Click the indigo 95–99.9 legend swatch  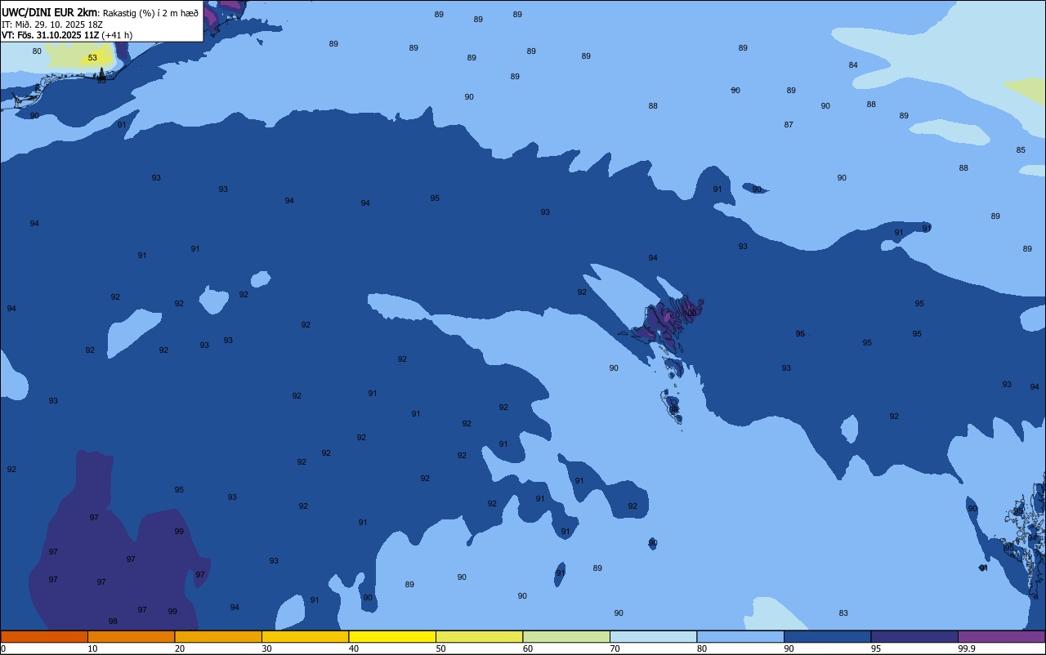pos(914,636)
